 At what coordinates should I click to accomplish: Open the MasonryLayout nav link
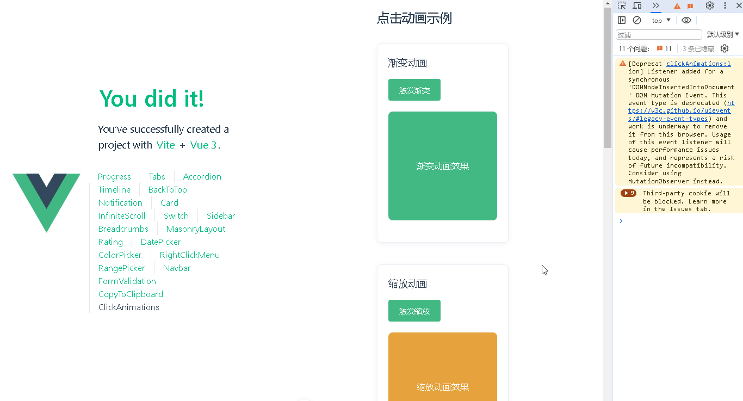tap(196, 229)
